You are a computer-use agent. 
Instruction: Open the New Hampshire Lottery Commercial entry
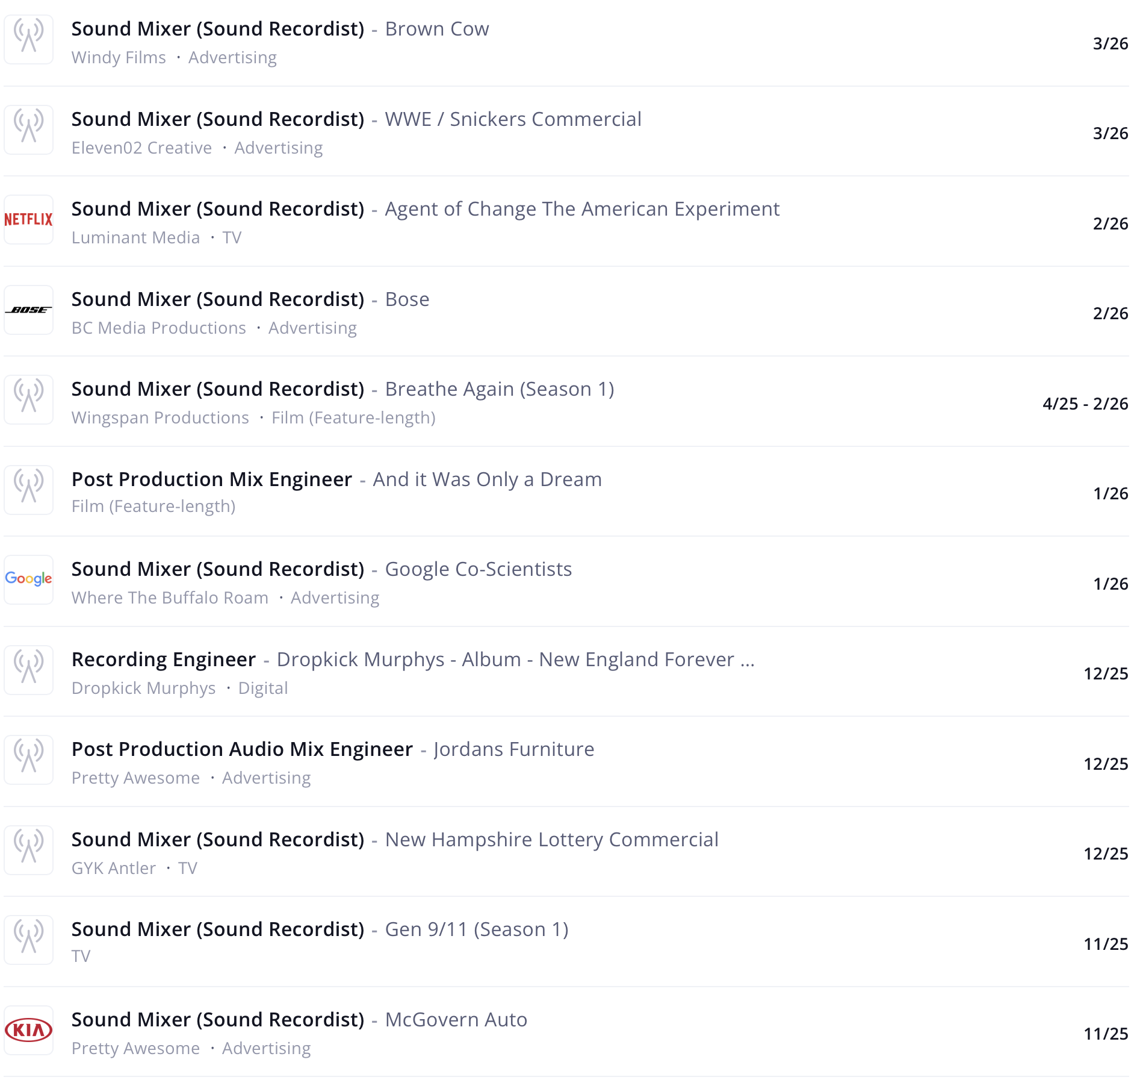552,840
